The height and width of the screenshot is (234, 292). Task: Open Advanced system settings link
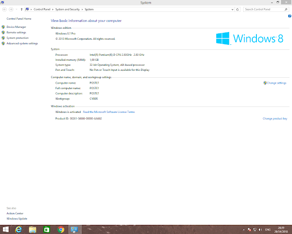coord(22,43)
